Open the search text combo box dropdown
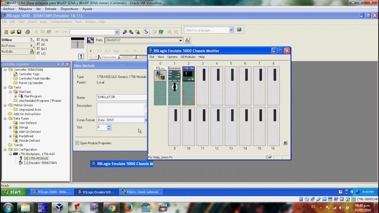 (117, 32)
